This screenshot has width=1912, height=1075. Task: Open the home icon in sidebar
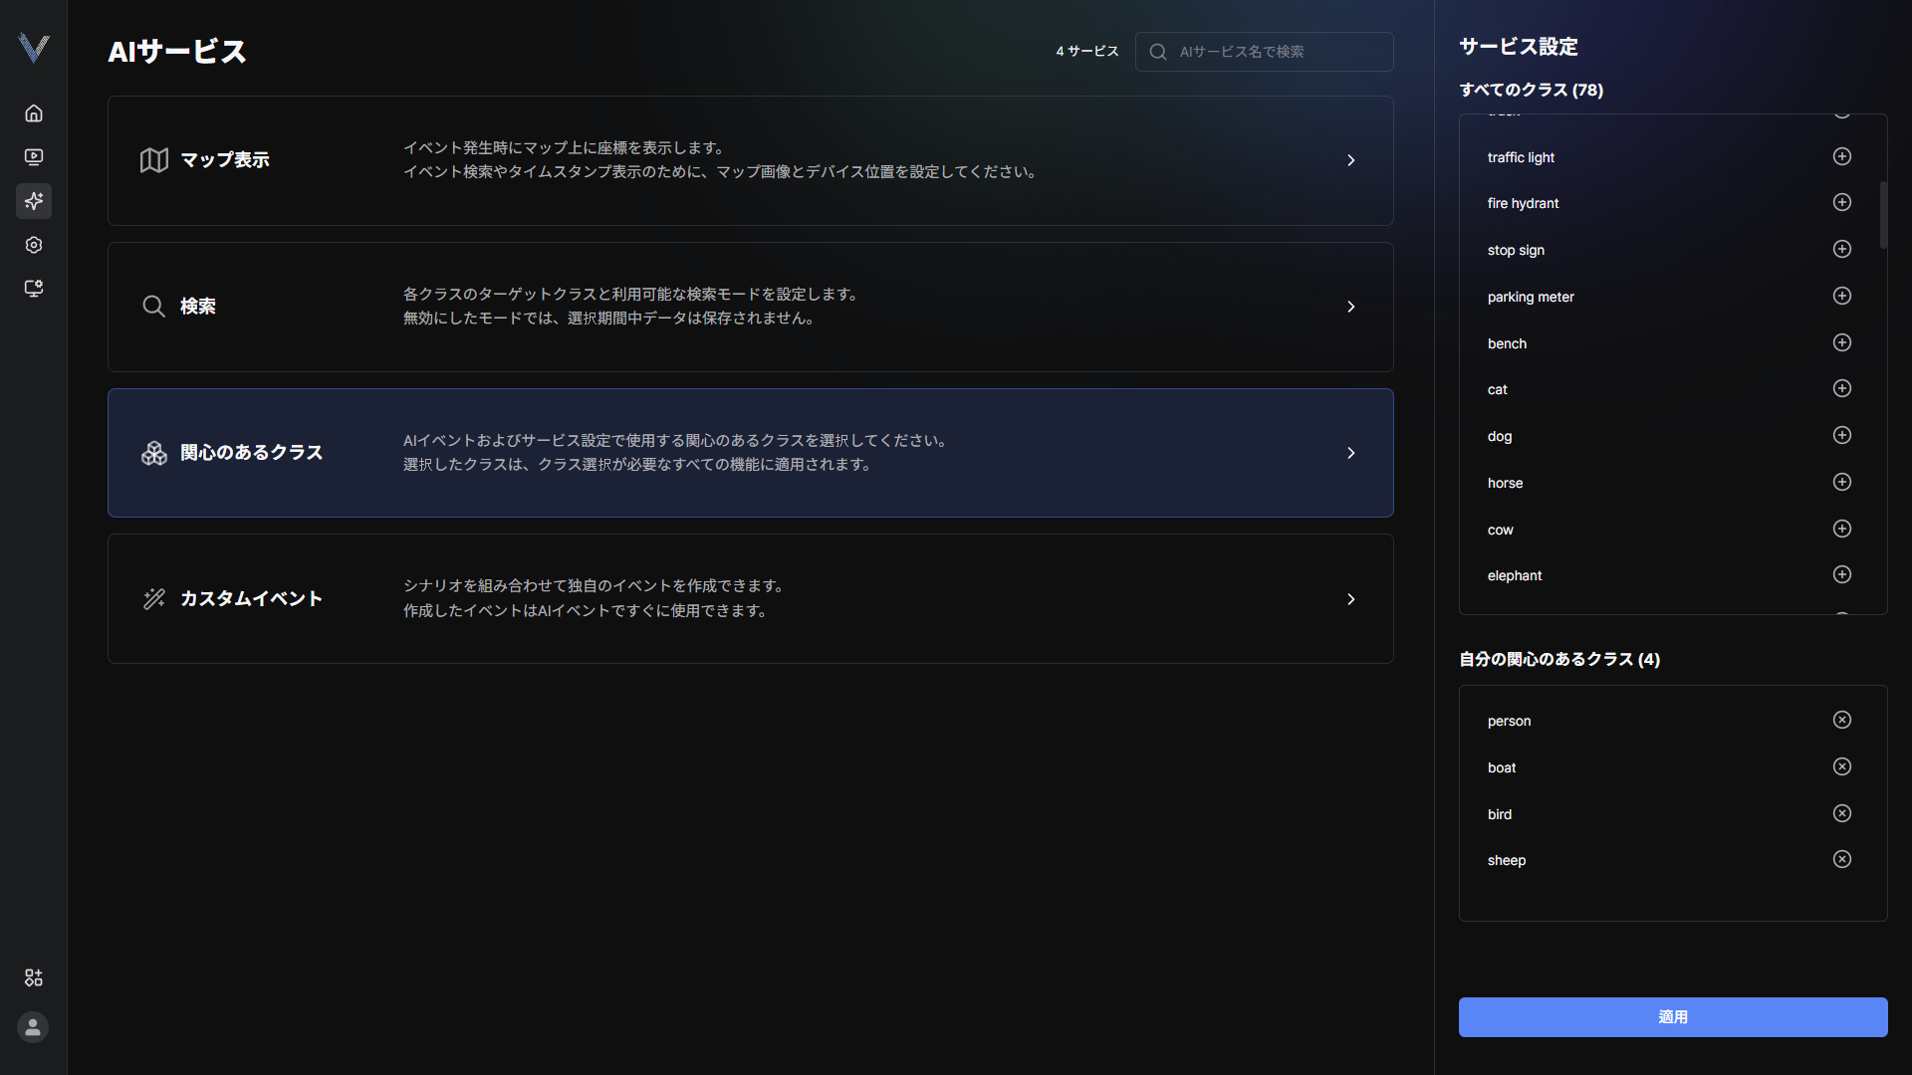coord(34,113)
